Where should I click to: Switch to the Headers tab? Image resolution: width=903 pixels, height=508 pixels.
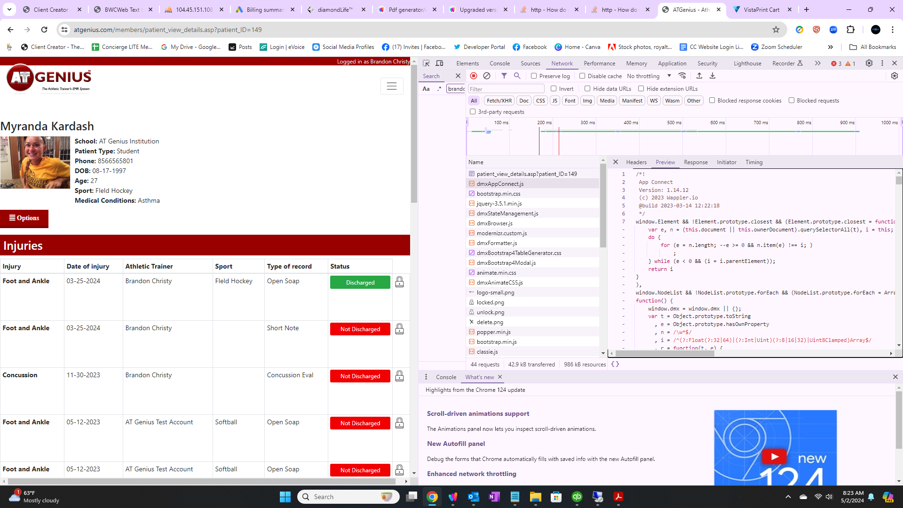[636, 162]
